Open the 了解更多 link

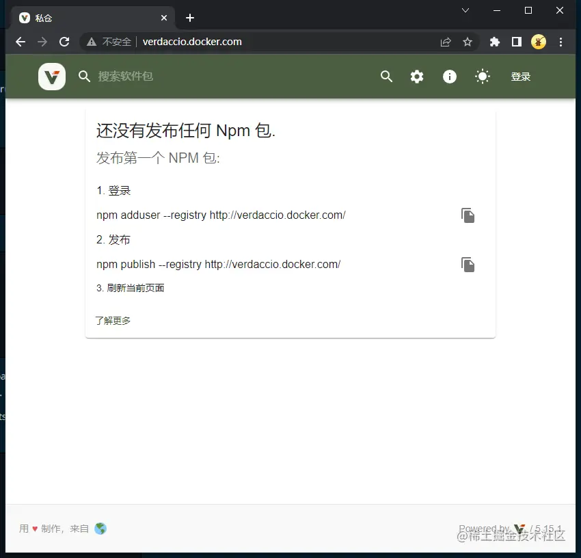[113, 321]
